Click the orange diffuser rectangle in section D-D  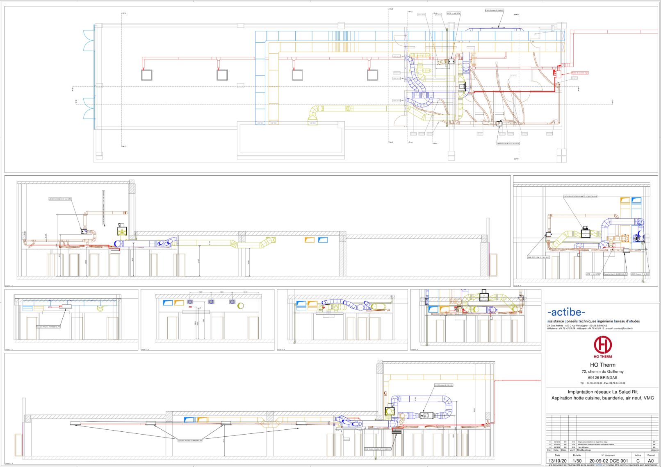(179, 303)
